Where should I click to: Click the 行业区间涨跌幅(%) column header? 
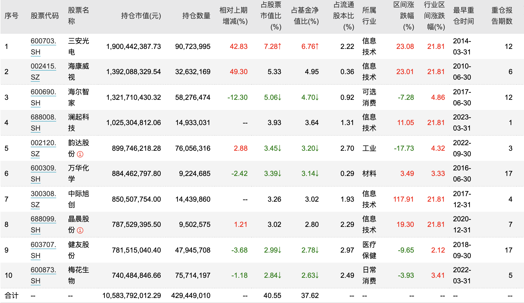click(435, 16)
